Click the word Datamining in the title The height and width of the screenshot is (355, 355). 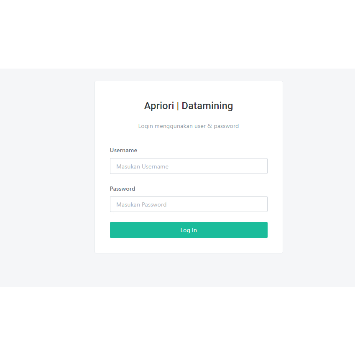(207, 106)
